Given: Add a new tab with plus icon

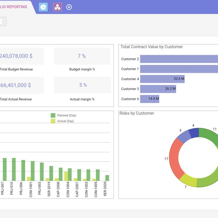Looking at the screenshot, I should (x=69, y=7).
